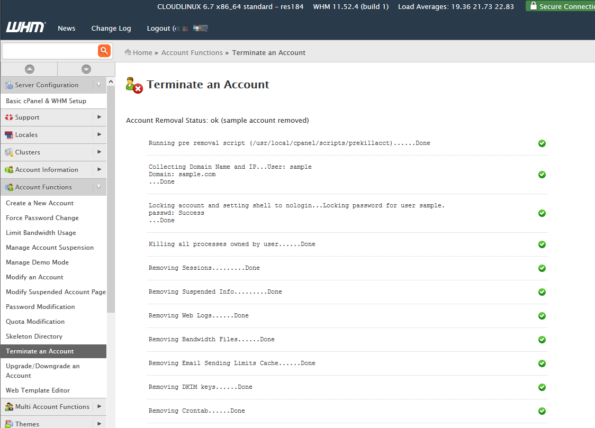The image size is (595, 428).
Task: Click the Multi Account Functions icon
Action: click(9, 407)
